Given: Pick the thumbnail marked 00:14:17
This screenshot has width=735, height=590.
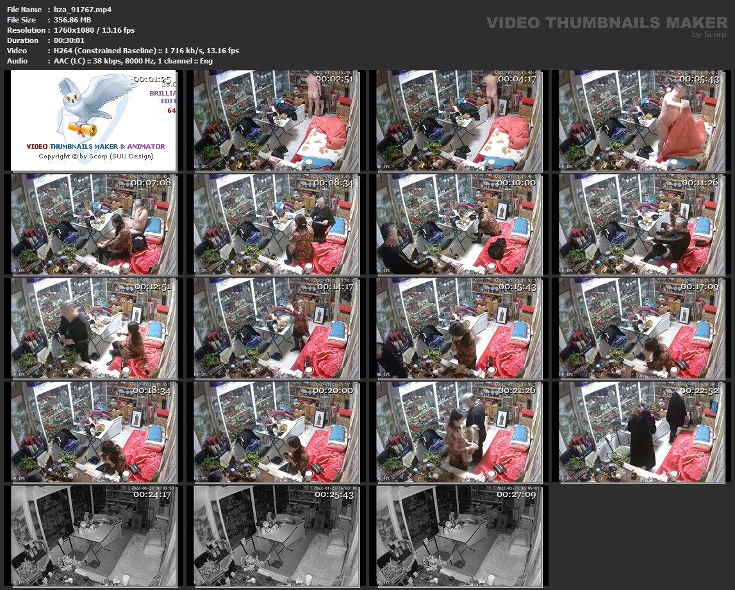Looking at the screenshot, I should [276, 328].
